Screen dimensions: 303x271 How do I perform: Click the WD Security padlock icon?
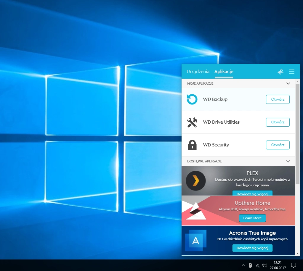click(x=192, y=145)
